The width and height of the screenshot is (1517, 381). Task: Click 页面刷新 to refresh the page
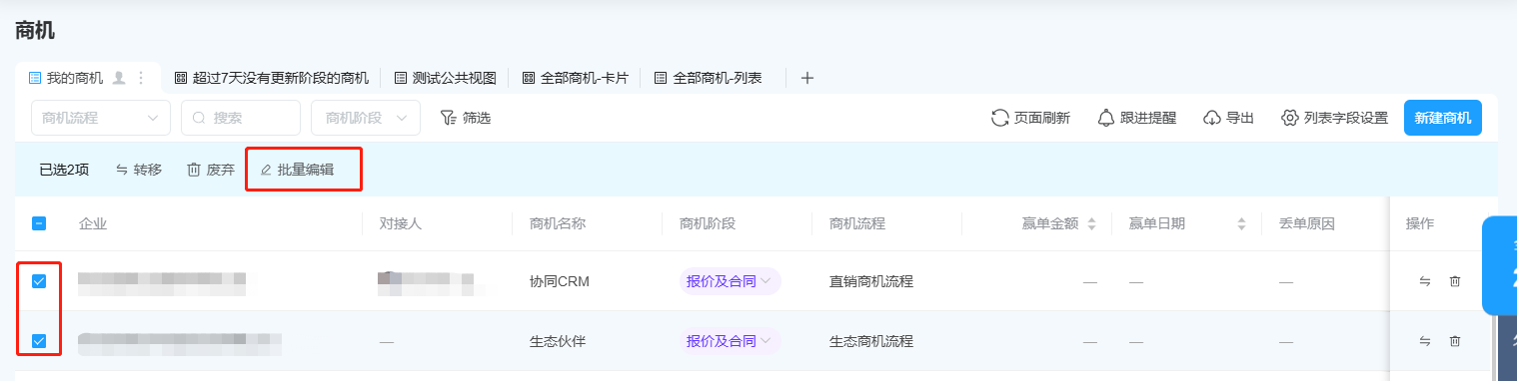point(1030,118)
